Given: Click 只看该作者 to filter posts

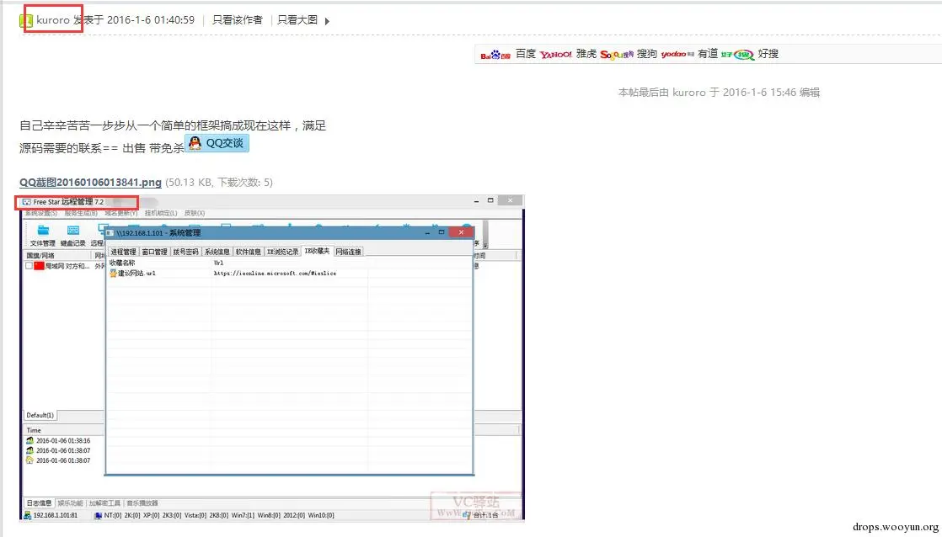Looking at the screenshot, I should point(238,20).
